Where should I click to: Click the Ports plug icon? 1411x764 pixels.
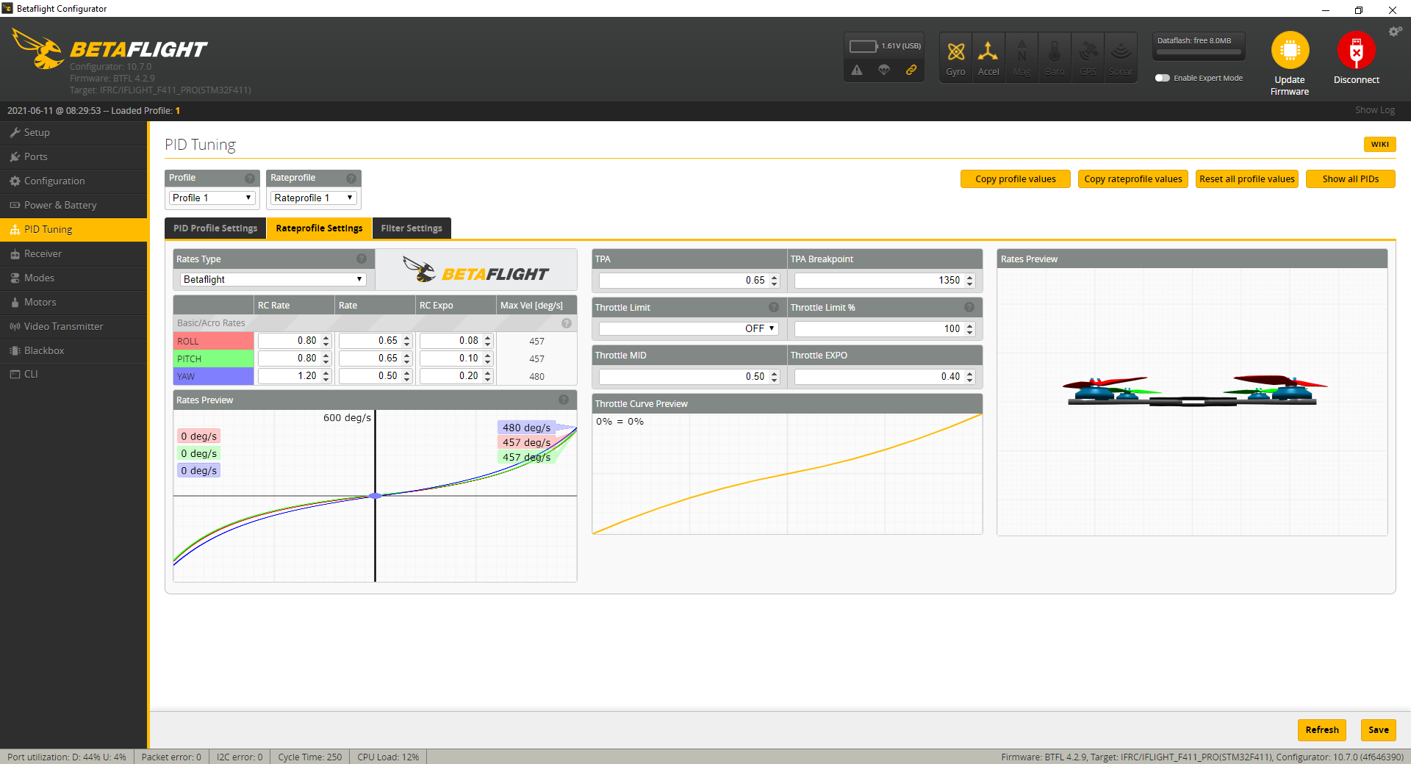click(15, 156)
